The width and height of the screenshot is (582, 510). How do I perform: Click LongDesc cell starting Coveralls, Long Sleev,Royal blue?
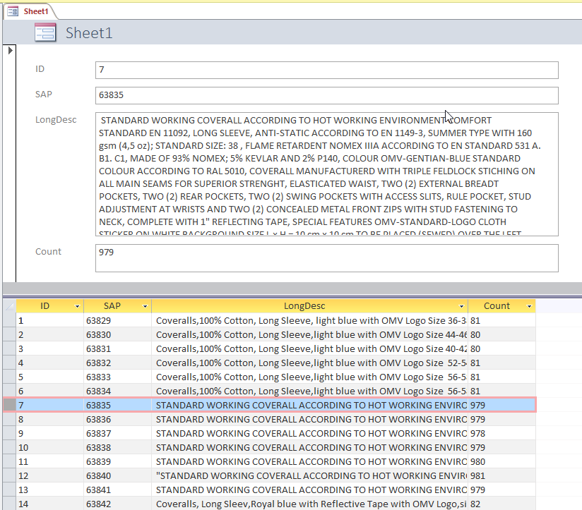310,504
